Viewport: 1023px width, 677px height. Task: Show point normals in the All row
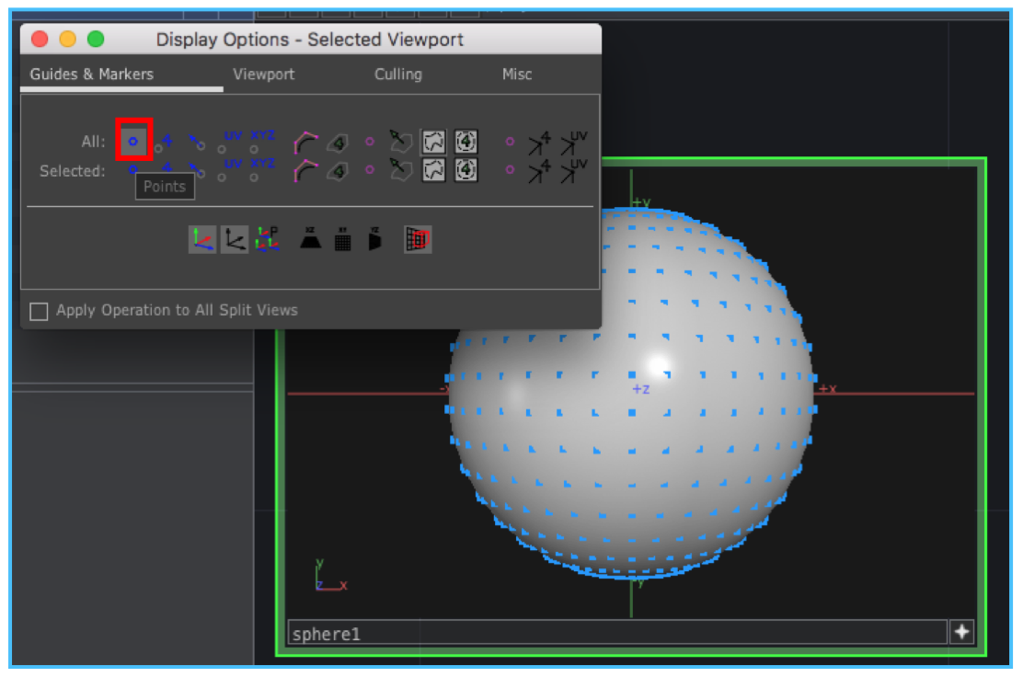pos(197,142)
